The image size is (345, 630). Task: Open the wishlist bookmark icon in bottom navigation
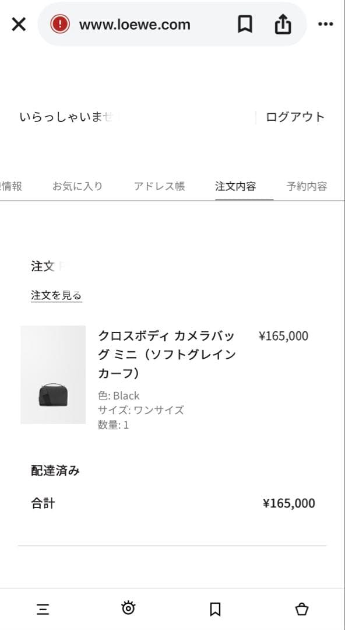coord(215,608)
